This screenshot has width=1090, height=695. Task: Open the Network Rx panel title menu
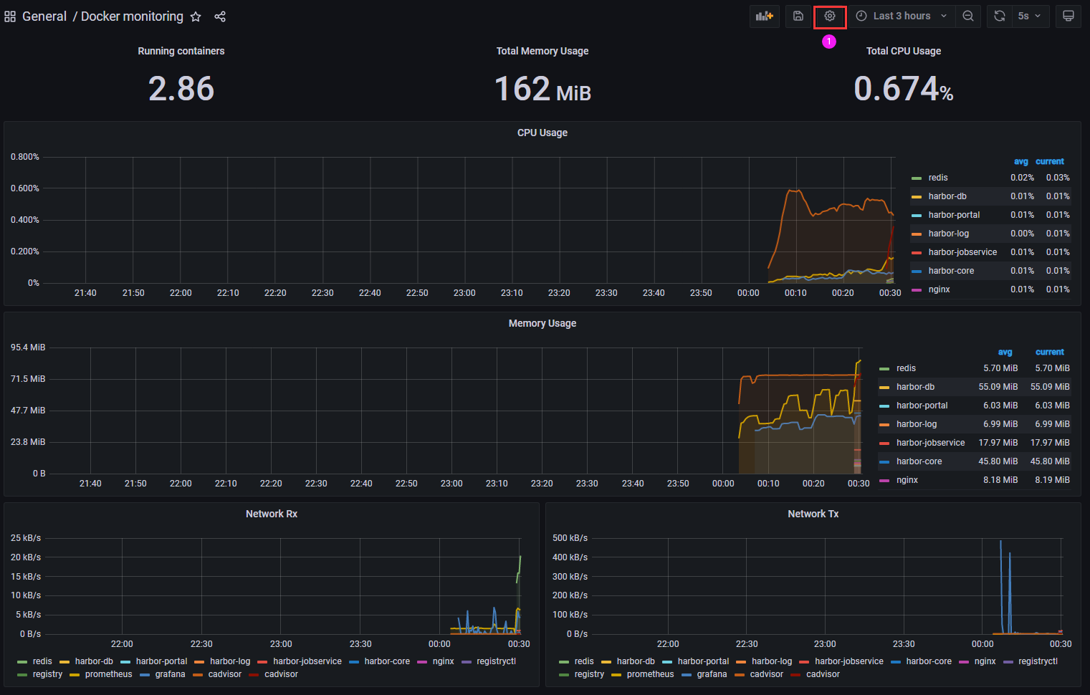click(272, 514)
